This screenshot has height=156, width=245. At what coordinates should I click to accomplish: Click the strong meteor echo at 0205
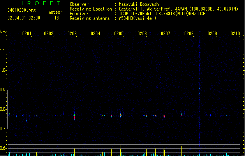click(x=120, y=115)
